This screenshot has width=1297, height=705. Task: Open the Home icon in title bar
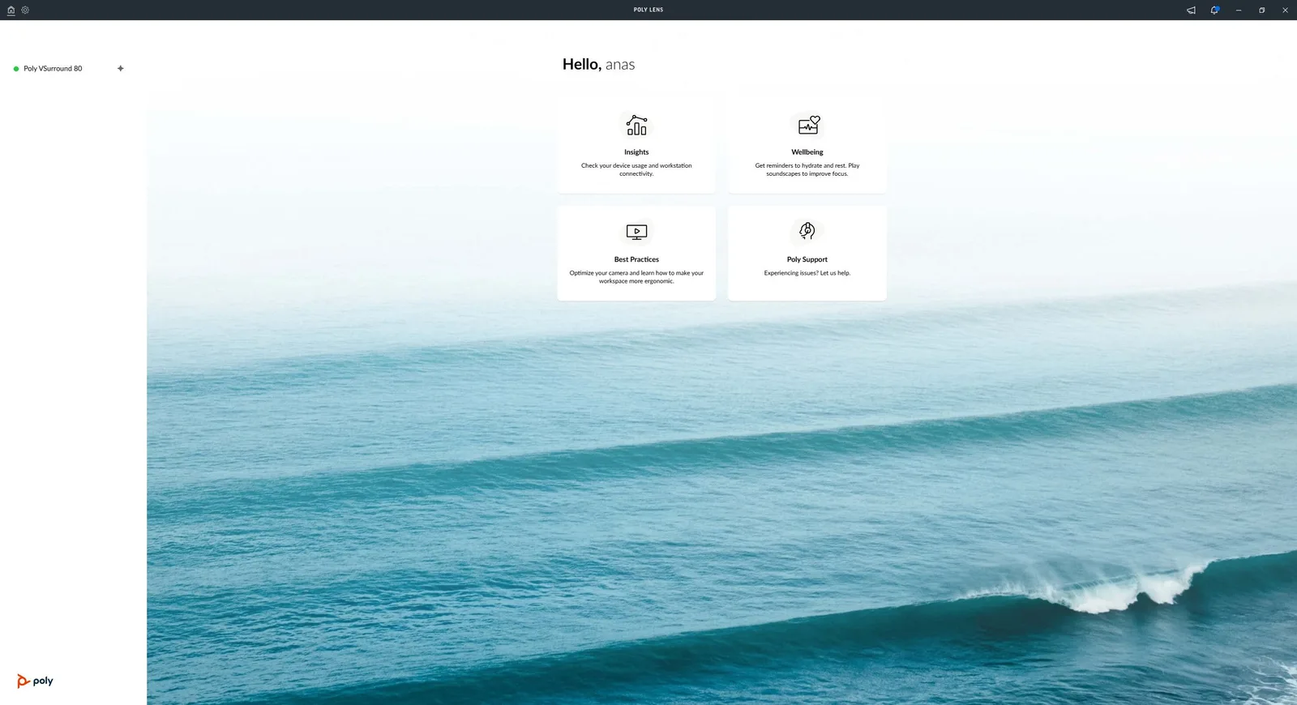coord(11,11)
